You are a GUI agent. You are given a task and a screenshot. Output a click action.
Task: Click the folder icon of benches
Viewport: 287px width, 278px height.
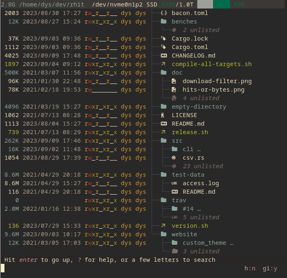pyautogui.click(x=164, y=21)
